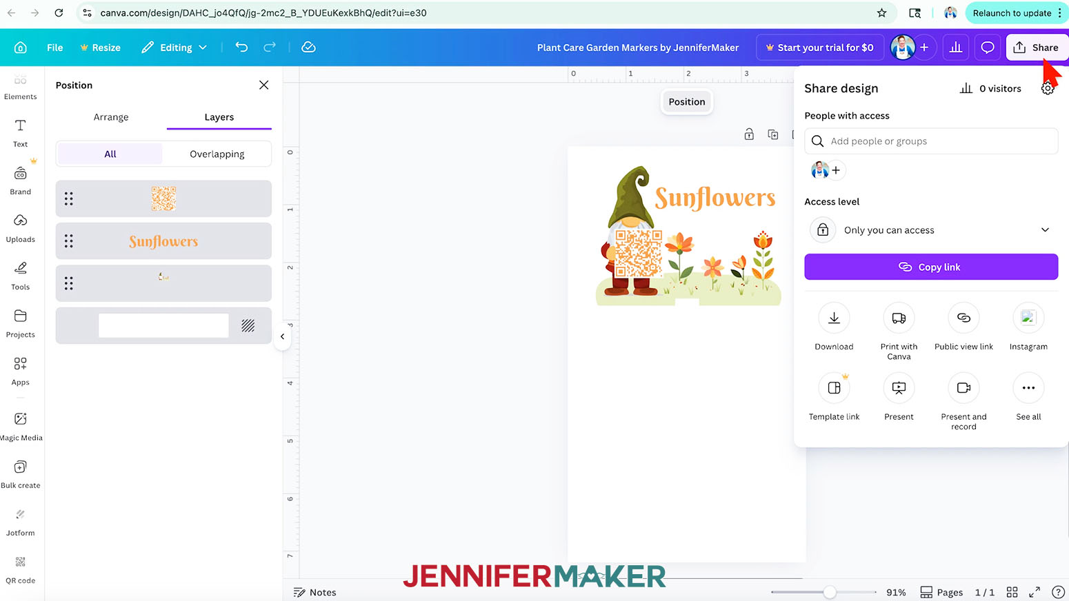Click the cloud save status icon
Screen dimensions: 1069x601
[x=308, y=47]
